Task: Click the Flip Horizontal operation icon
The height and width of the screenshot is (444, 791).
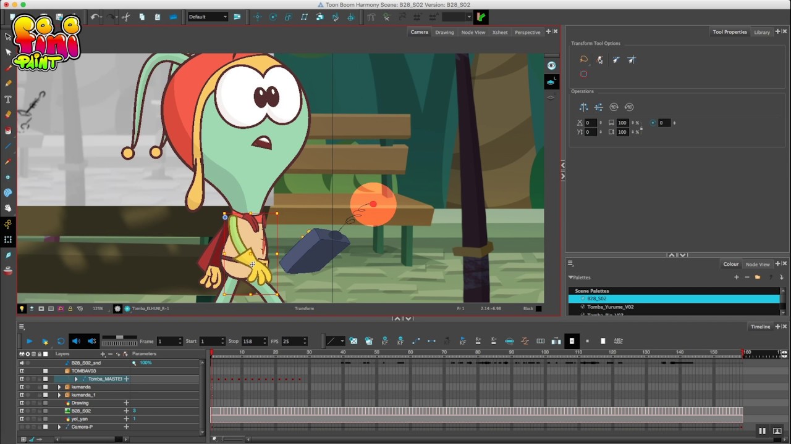Action: 583,107
